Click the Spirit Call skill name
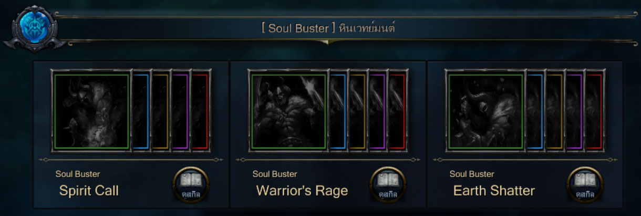This screenshot has height=216, width=641. [x=89, y=191]
